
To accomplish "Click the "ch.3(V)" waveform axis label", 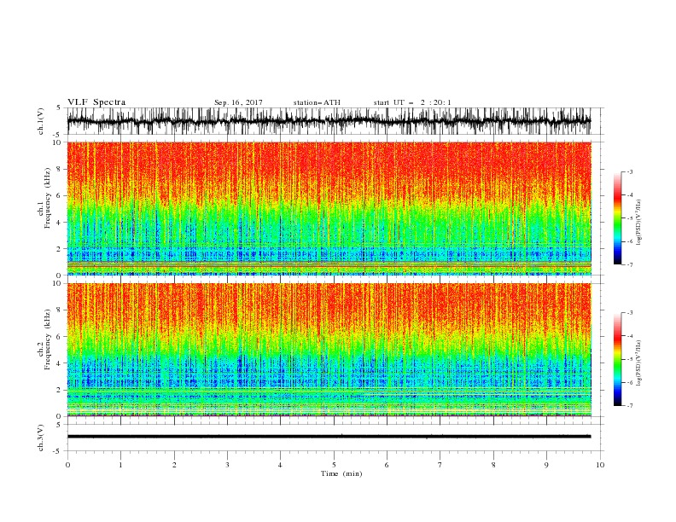I will coord(41,438).
